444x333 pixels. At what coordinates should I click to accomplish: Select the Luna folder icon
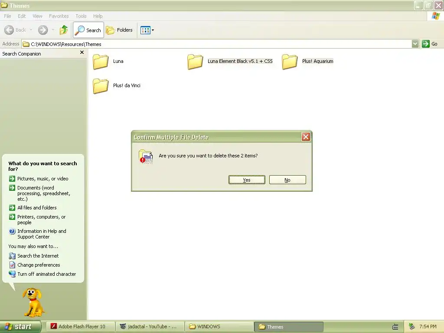[101, 62]
